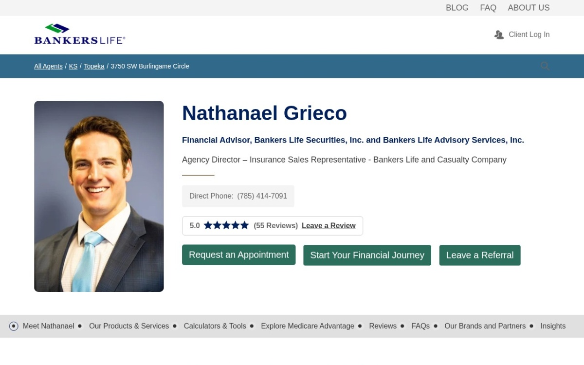Viewport: 584px width, 365px height.
Task: Go to All Agents breadcrumb
Action: [x=48, y=66]
